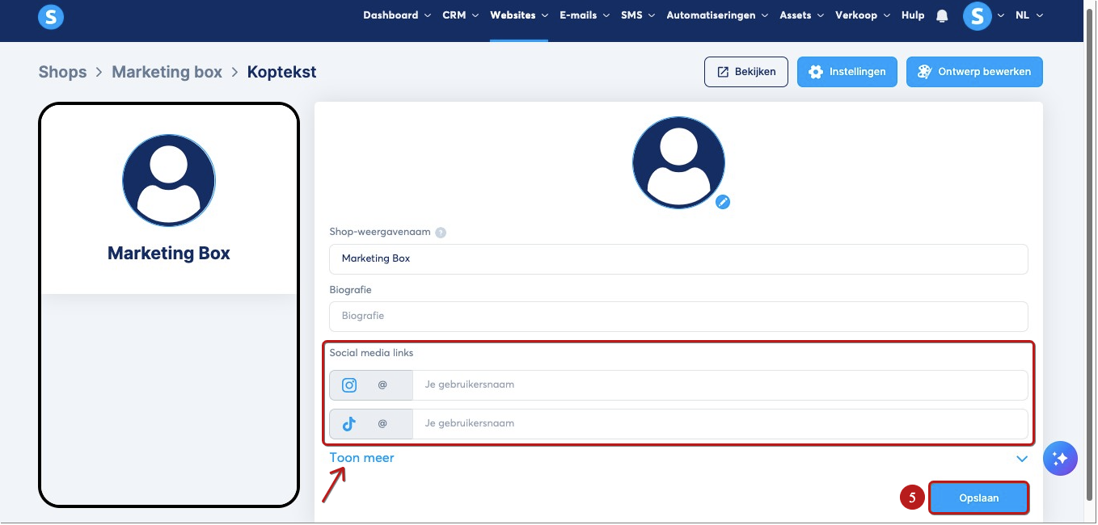Click the Instagram icon

[349, 385]
